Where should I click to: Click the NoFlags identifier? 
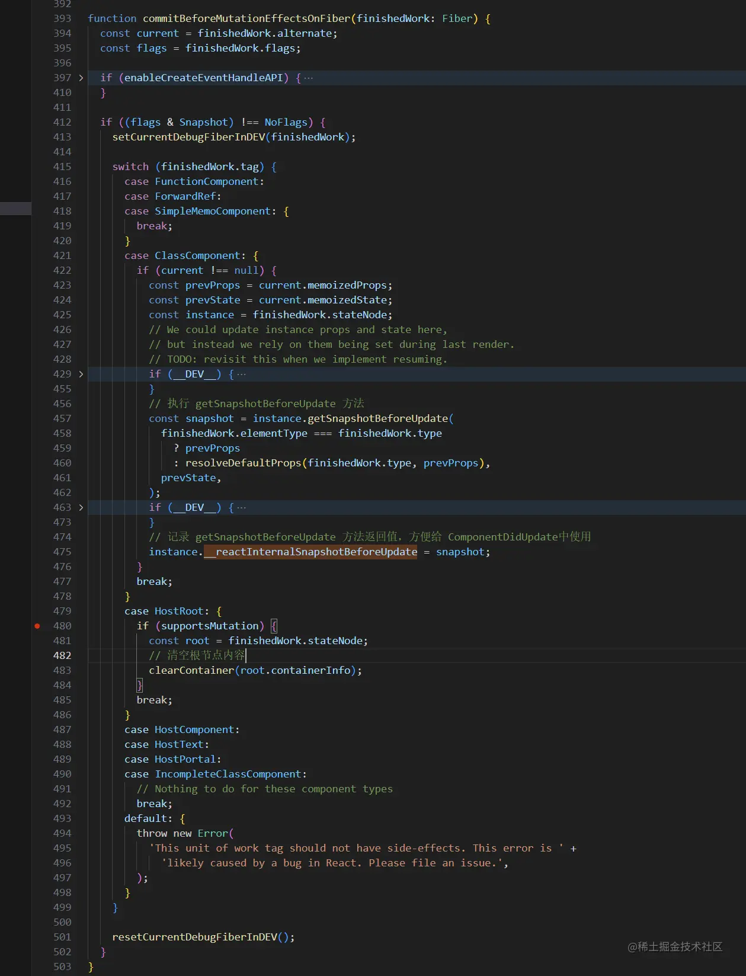[286, 122]
